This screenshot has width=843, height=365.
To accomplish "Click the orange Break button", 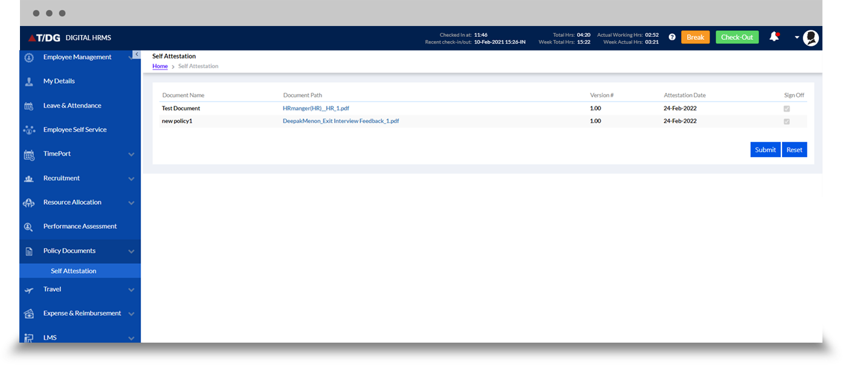I will click(x=695, y=37).
